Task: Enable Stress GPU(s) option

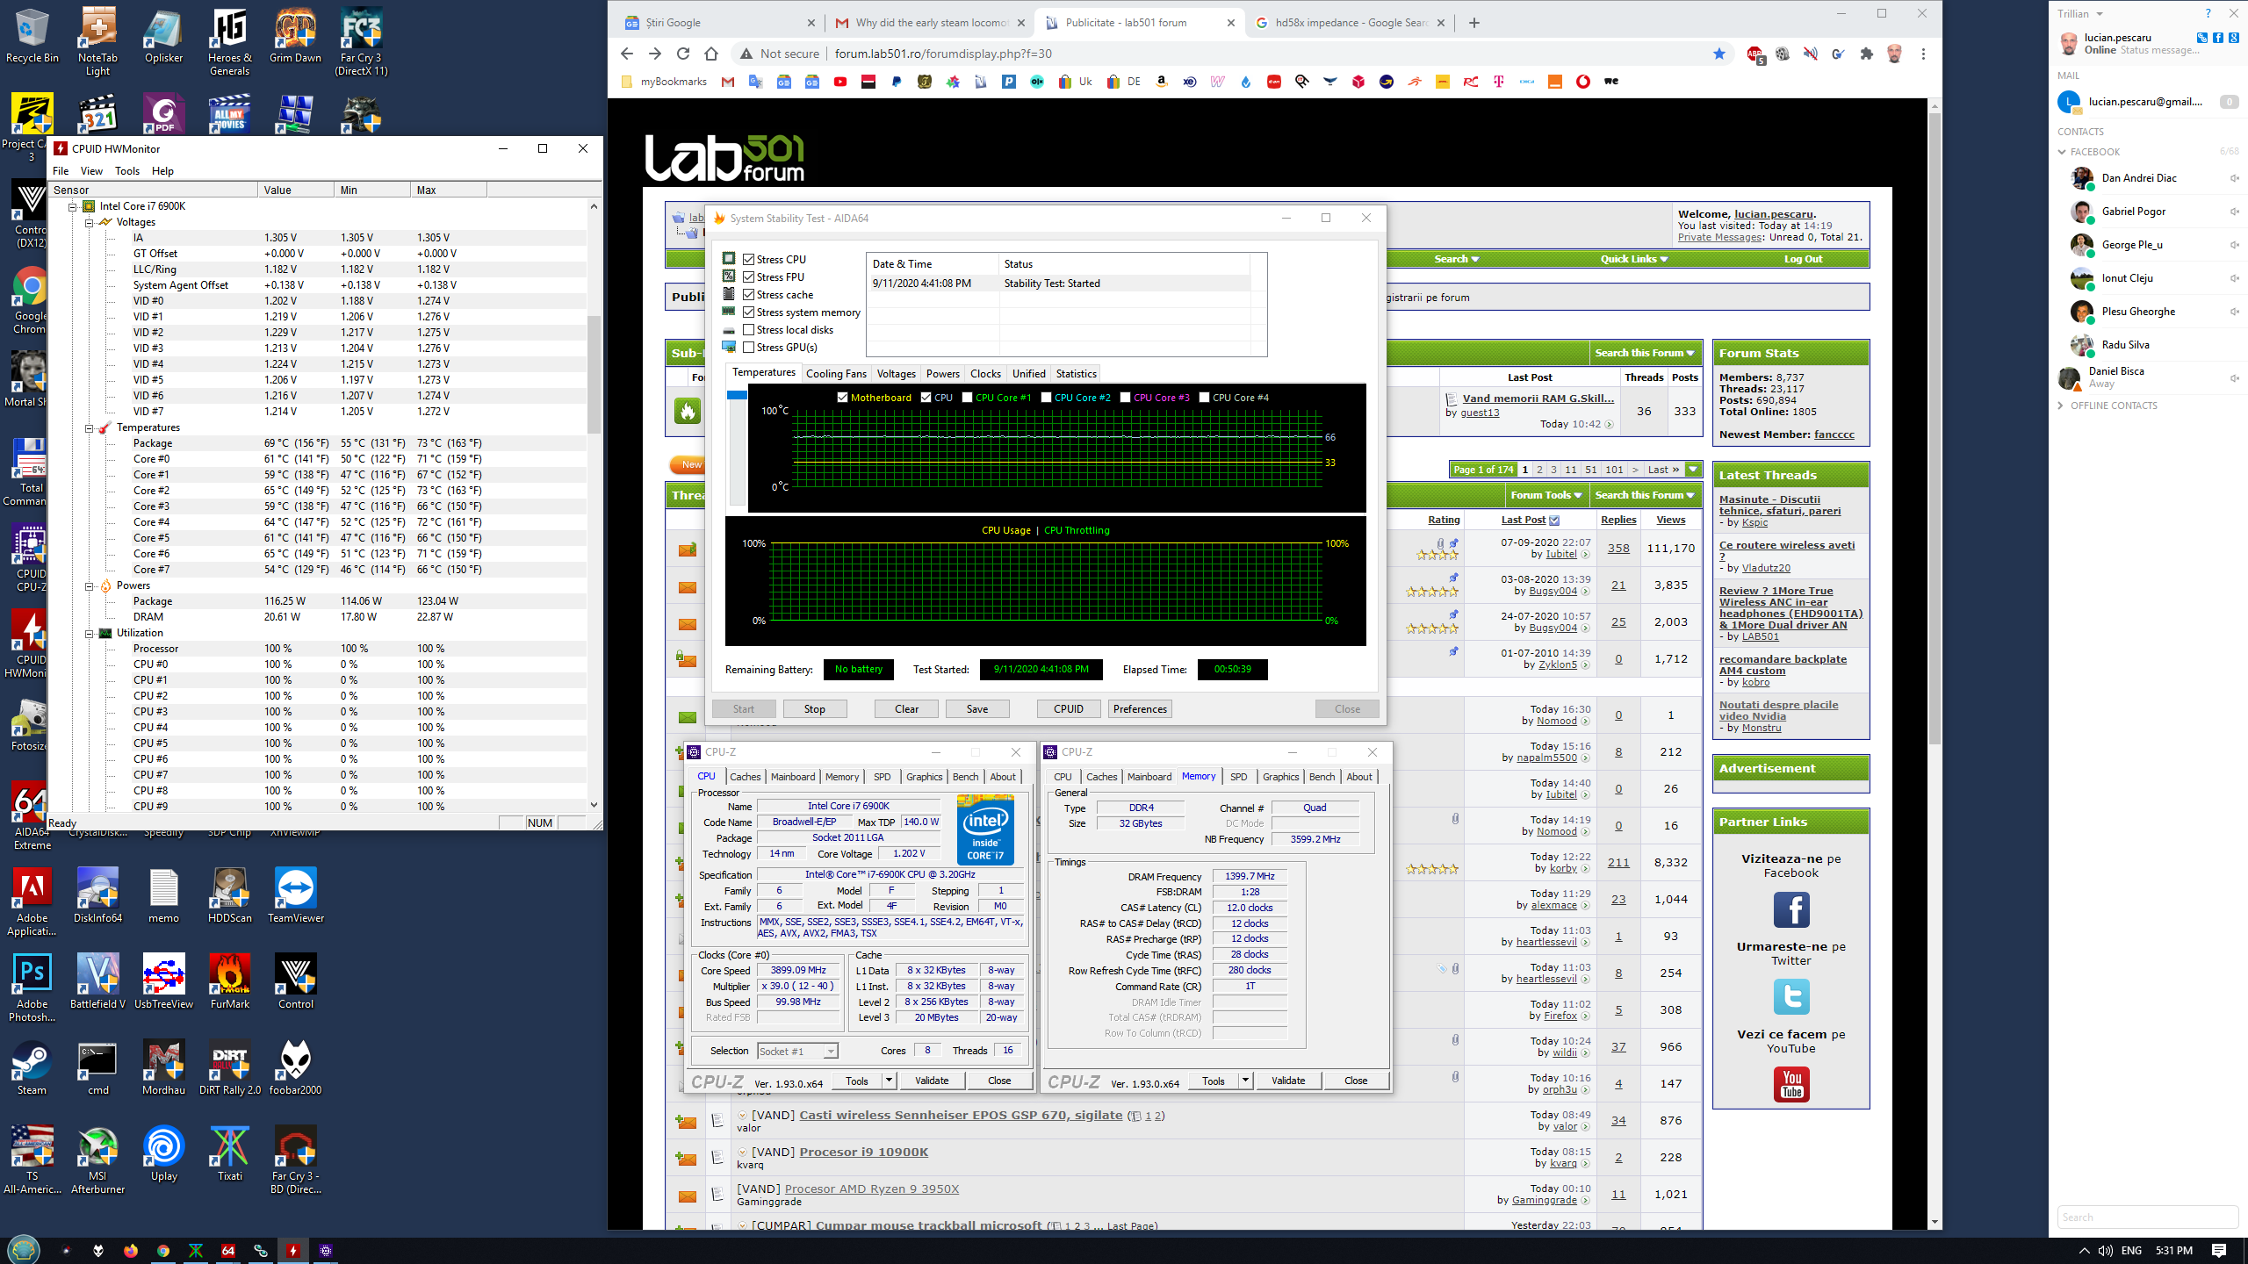Action: [x=749, y=348]
